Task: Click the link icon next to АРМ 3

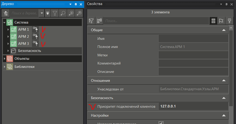Action: coord(35,44)
